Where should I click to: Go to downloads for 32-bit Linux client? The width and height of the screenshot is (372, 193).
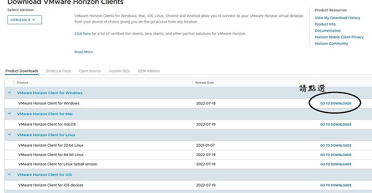click(336, 146)
